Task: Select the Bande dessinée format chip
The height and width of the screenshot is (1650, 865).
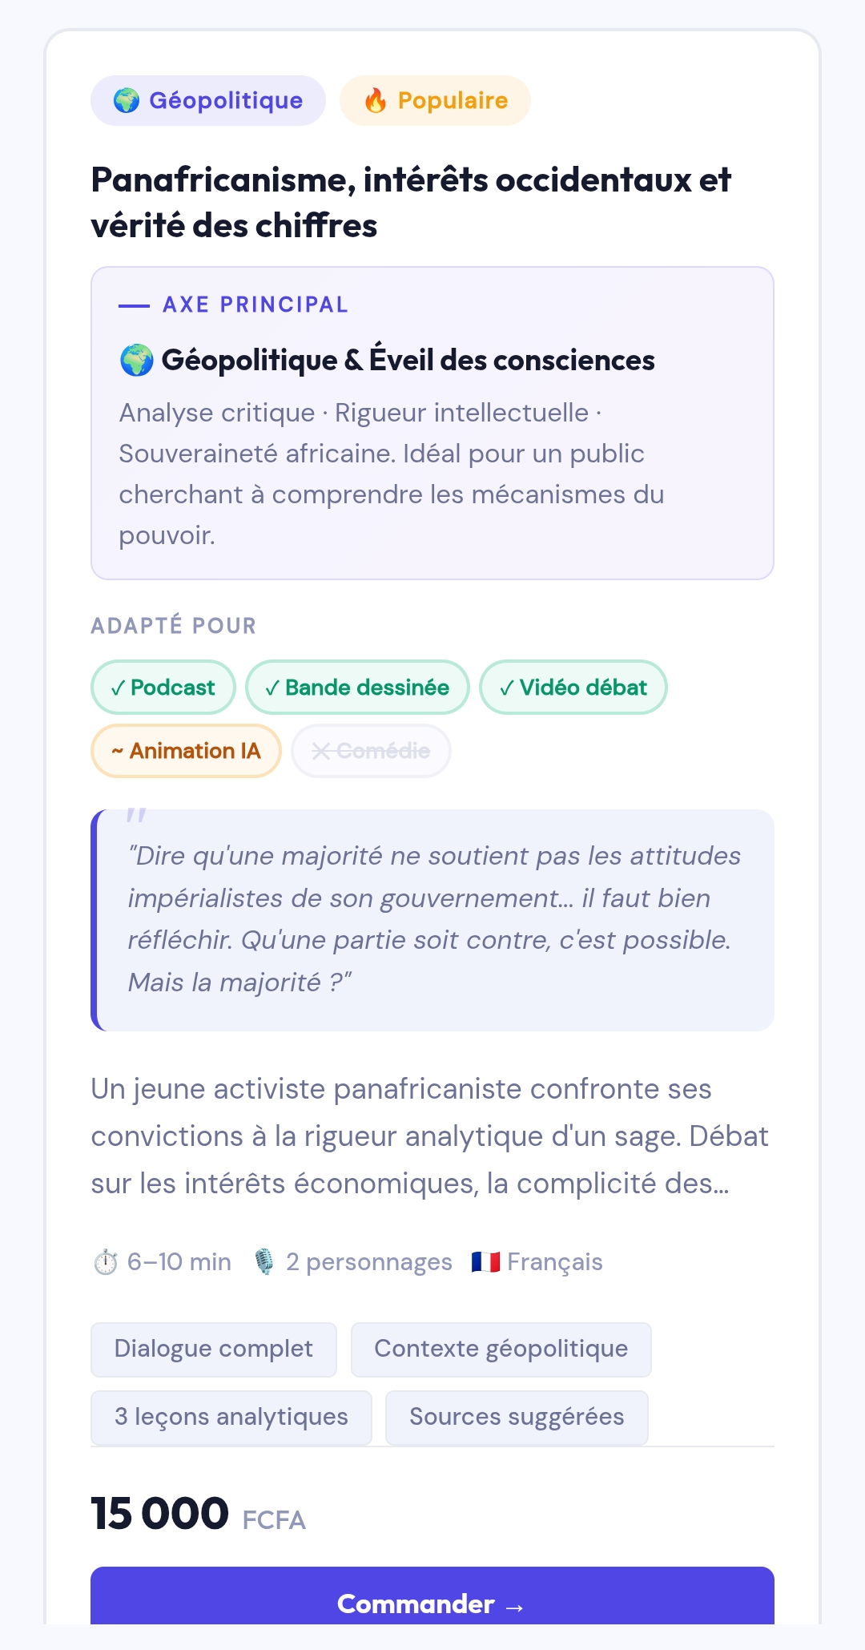Action: click(357, 688)
